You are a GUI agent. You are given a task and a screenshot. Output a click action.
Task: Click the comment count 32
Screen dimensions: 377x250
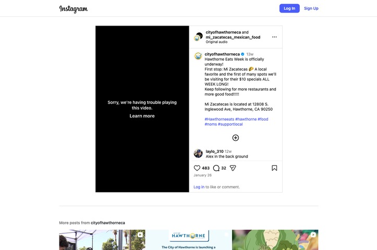(x=224, y=168)
